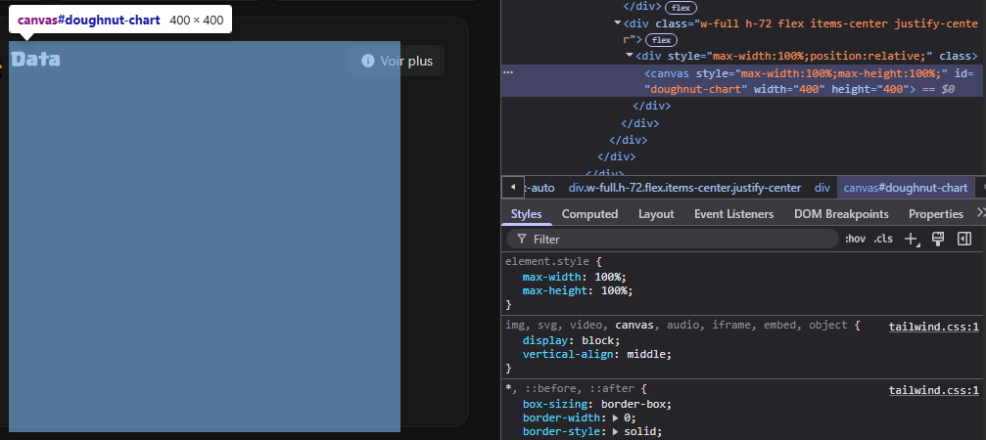
Task: Click the max-height: 100% declaration
Action: point(578,290)
